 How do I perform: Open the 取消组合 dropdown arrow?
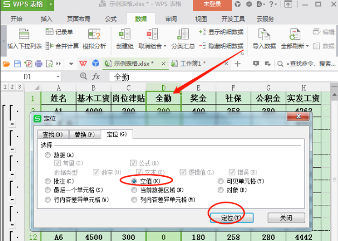(x=164, y=46)
